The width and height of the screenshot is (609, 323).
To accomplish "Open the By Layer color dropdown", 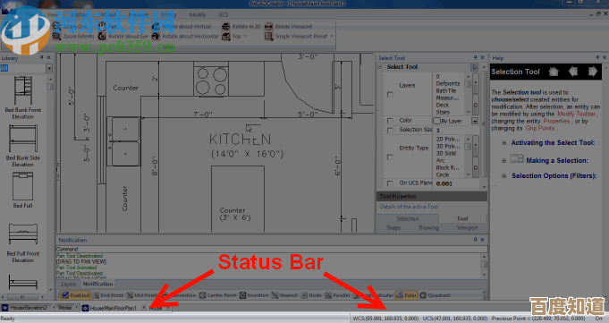I will point(475,122).
